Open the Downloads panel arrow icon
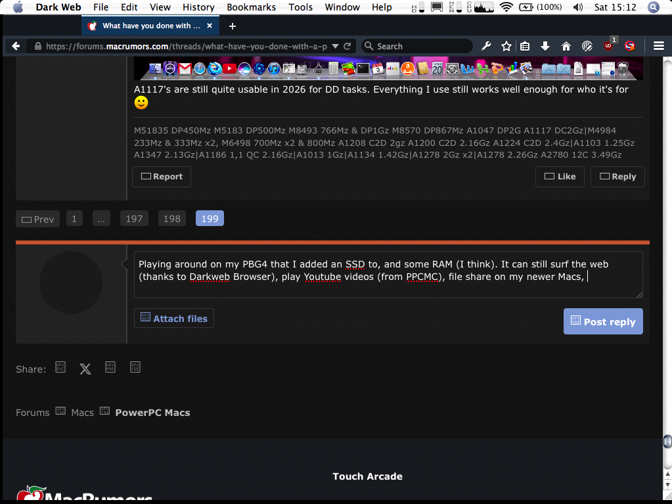Viewport: 672px width, 504px height. [545, 46]
